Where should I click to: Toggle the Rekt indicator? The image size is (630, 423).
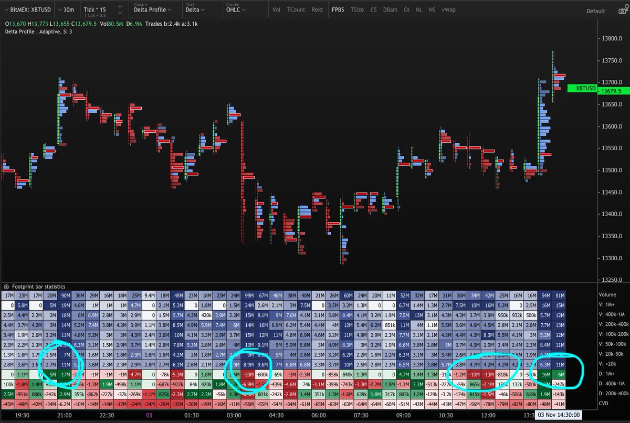pos(317,10)
